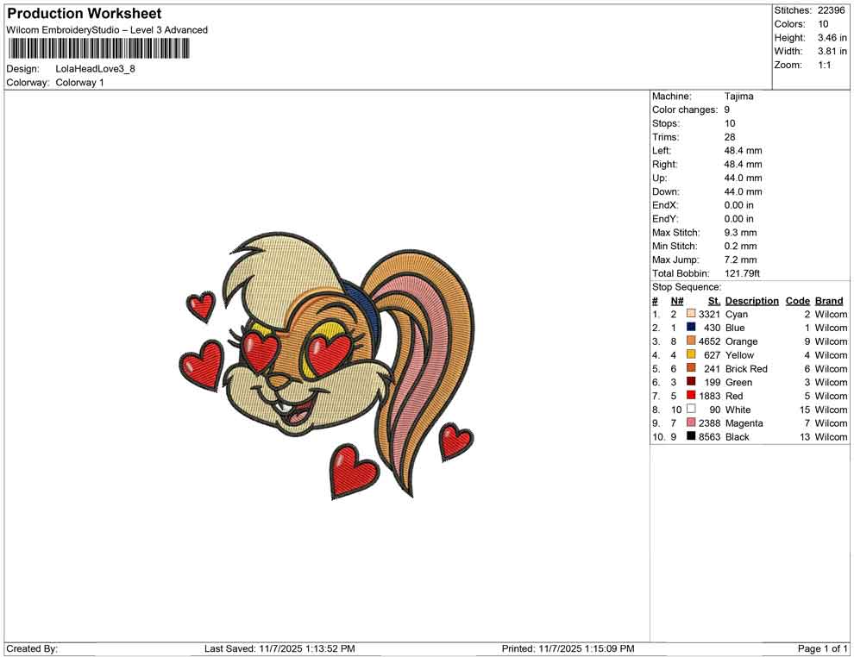The height and width of the screenshot is (657, 854).
Task: Click the Green row dark red swatch
Action: (691, 382)
